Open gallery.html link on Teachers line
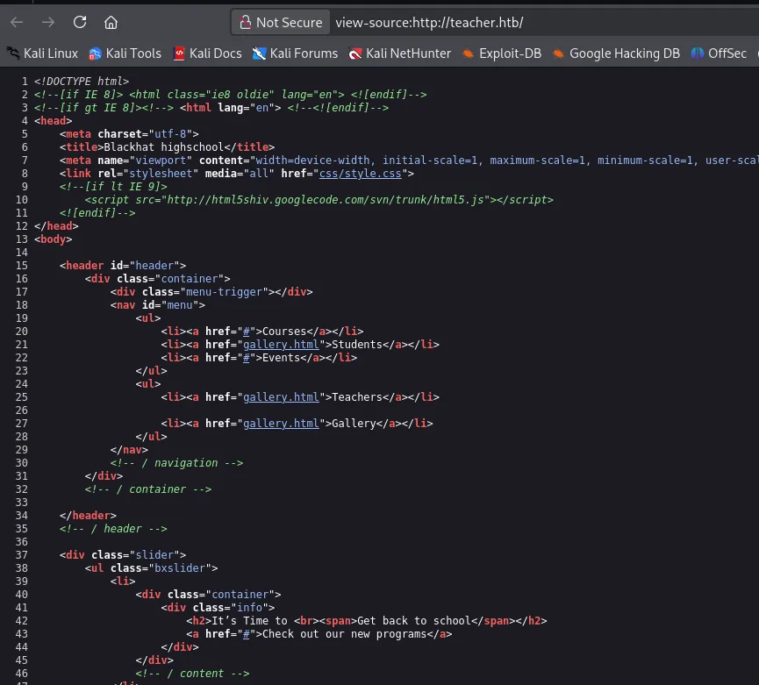The image size is (759, 685). (281, 397)
